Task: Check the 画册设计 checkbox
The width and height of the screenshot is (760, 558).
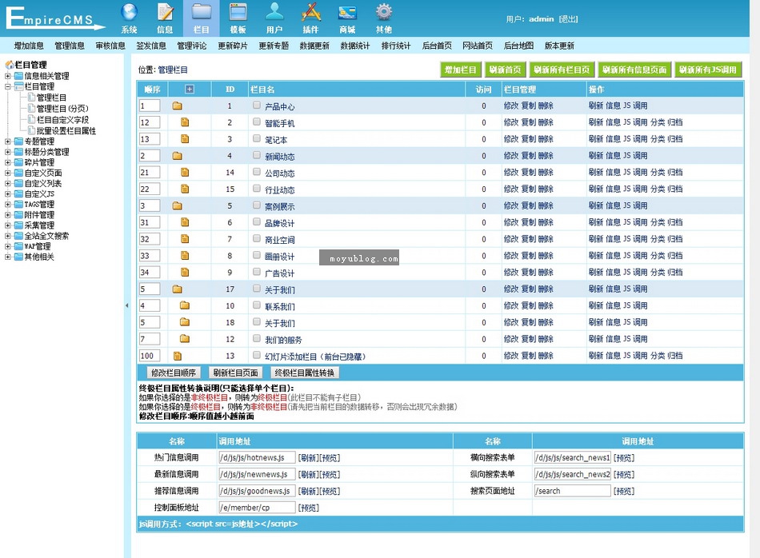Action: (x=257, y=255)
